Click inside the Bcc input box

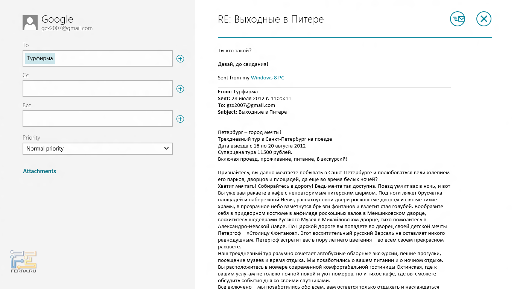(97, 119)
